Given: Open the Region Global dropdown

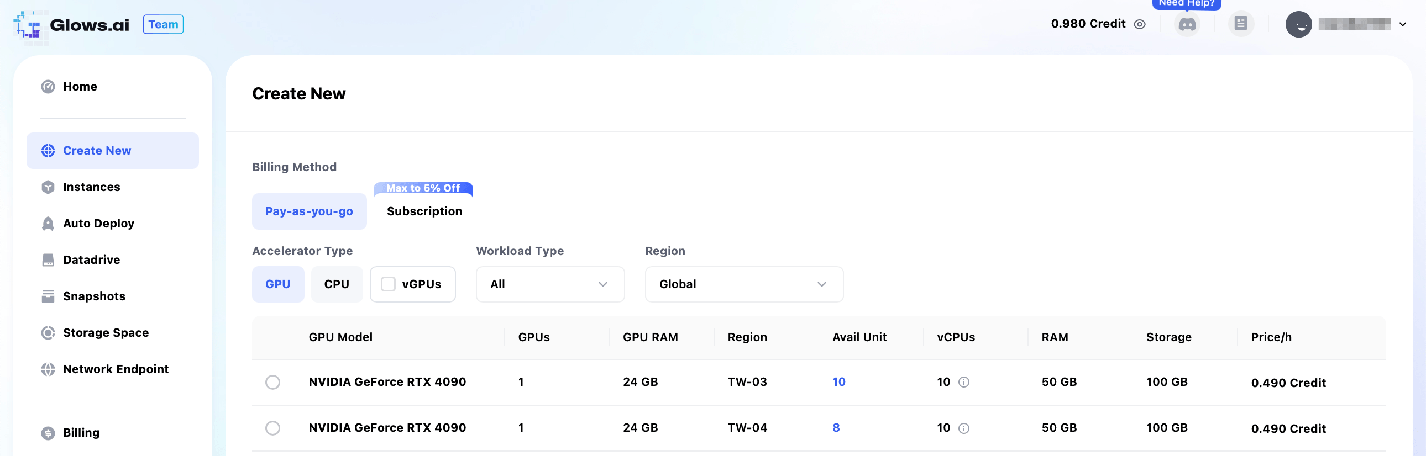Looking at the screenshot, I should pyautogui.click(x=744, y=284).
